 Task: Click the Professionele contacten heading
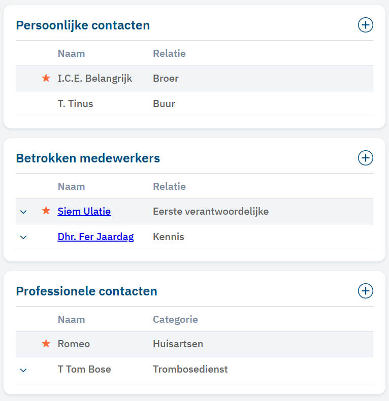click(87, 291)
